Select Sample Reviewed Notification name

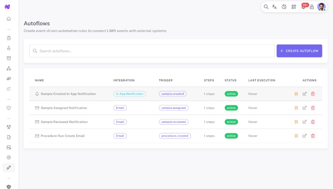64,122
